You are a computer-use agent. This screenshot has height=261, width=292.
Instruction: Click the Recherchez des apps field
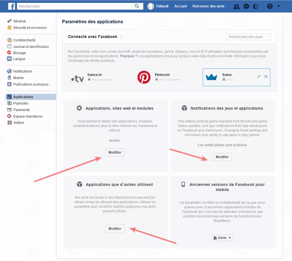[248, 37]
